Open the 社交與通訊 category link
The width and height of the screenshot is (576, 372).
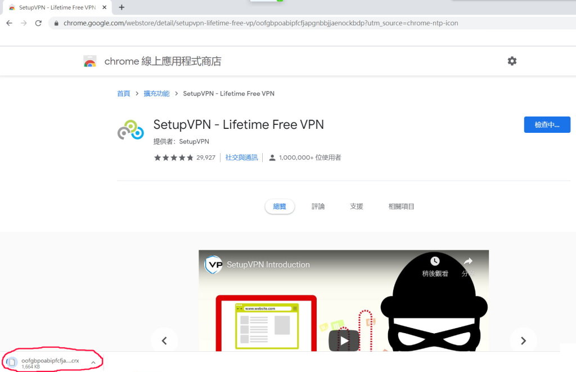(241, 158)
